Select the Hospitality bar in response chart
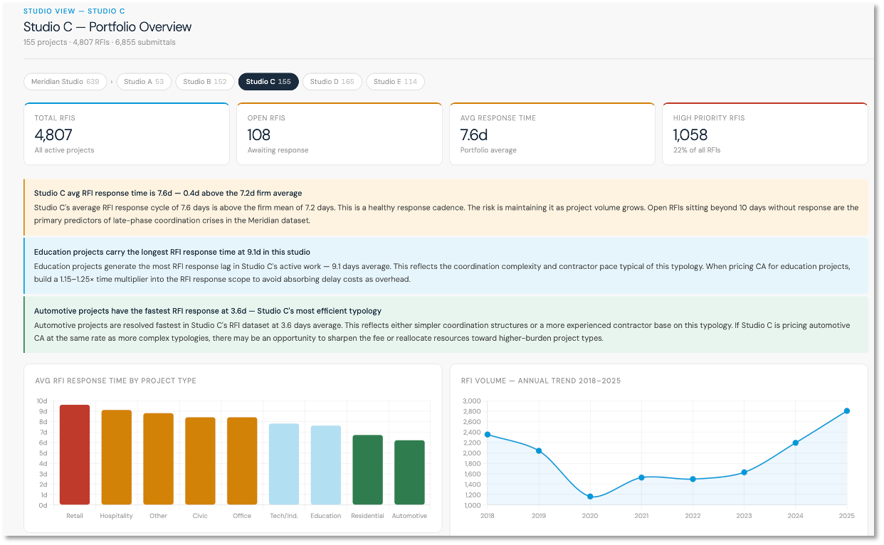The image size is (884, 545). (x=117, y=457)
